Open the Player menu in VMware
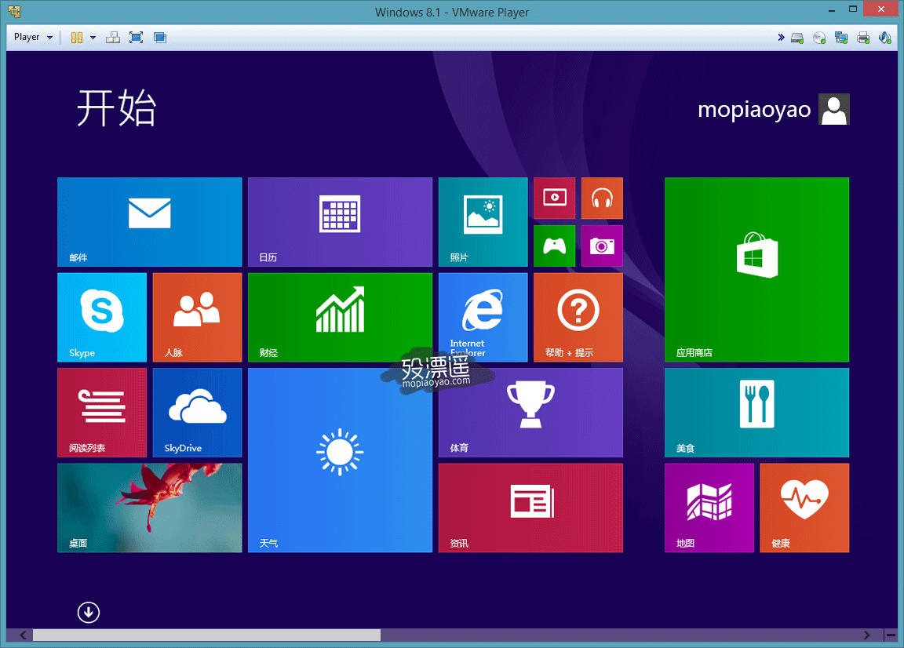 [27, 37]
